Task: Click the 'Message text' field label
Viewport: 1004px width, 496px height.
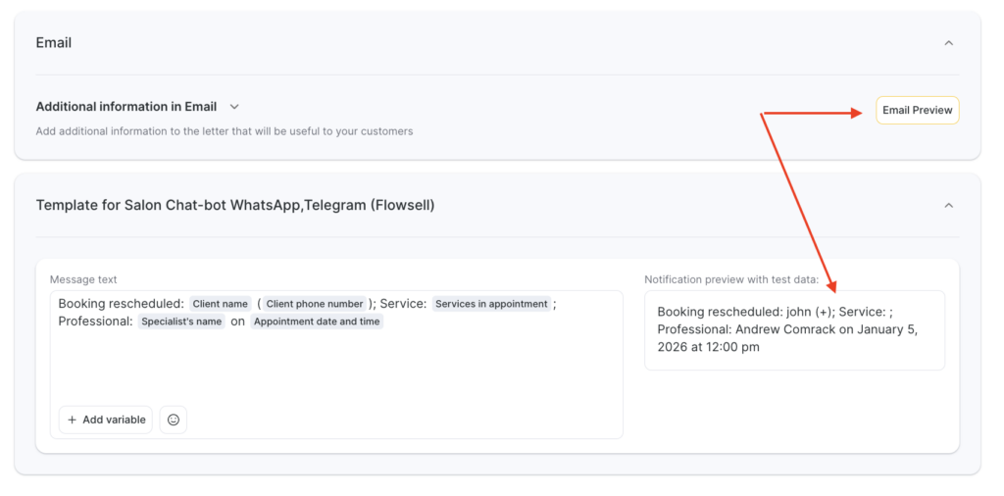Action: [x=83, y=279]
